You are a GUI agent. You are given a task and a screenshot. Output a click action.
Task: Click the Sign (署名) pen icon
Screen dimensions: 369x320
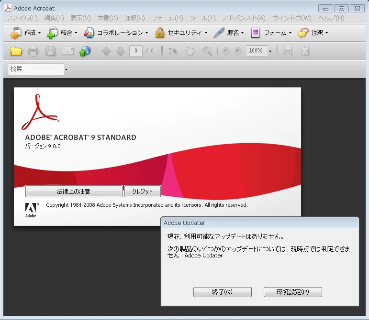(219, 32)
